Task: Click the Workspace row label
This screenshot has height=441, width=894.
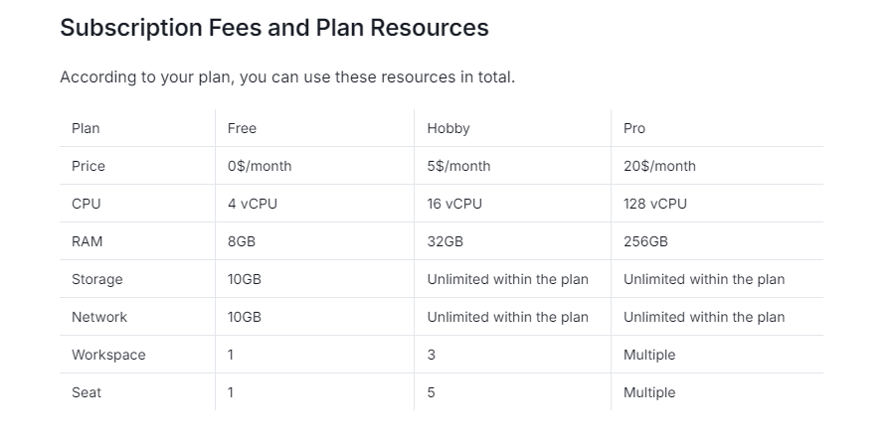Action: click(x=108, y=355)
